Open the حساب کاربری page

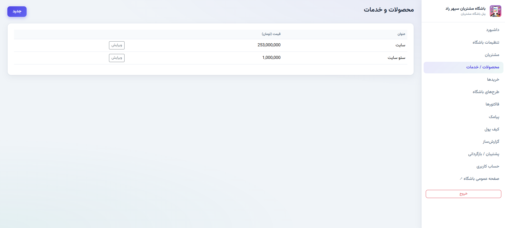click(x=463, y=166)
